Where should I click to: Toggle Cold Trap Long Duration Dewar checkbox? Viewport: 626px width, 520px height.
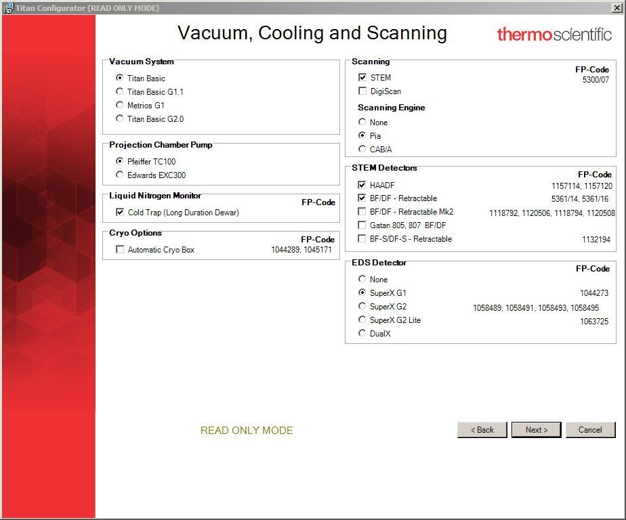(120, 212)
